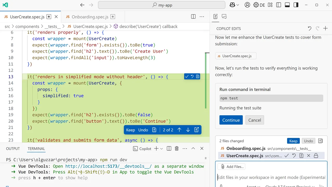Click the Customize Layout icon
Image resolution: width=332 pixels, height=187 pixels.
270,5
